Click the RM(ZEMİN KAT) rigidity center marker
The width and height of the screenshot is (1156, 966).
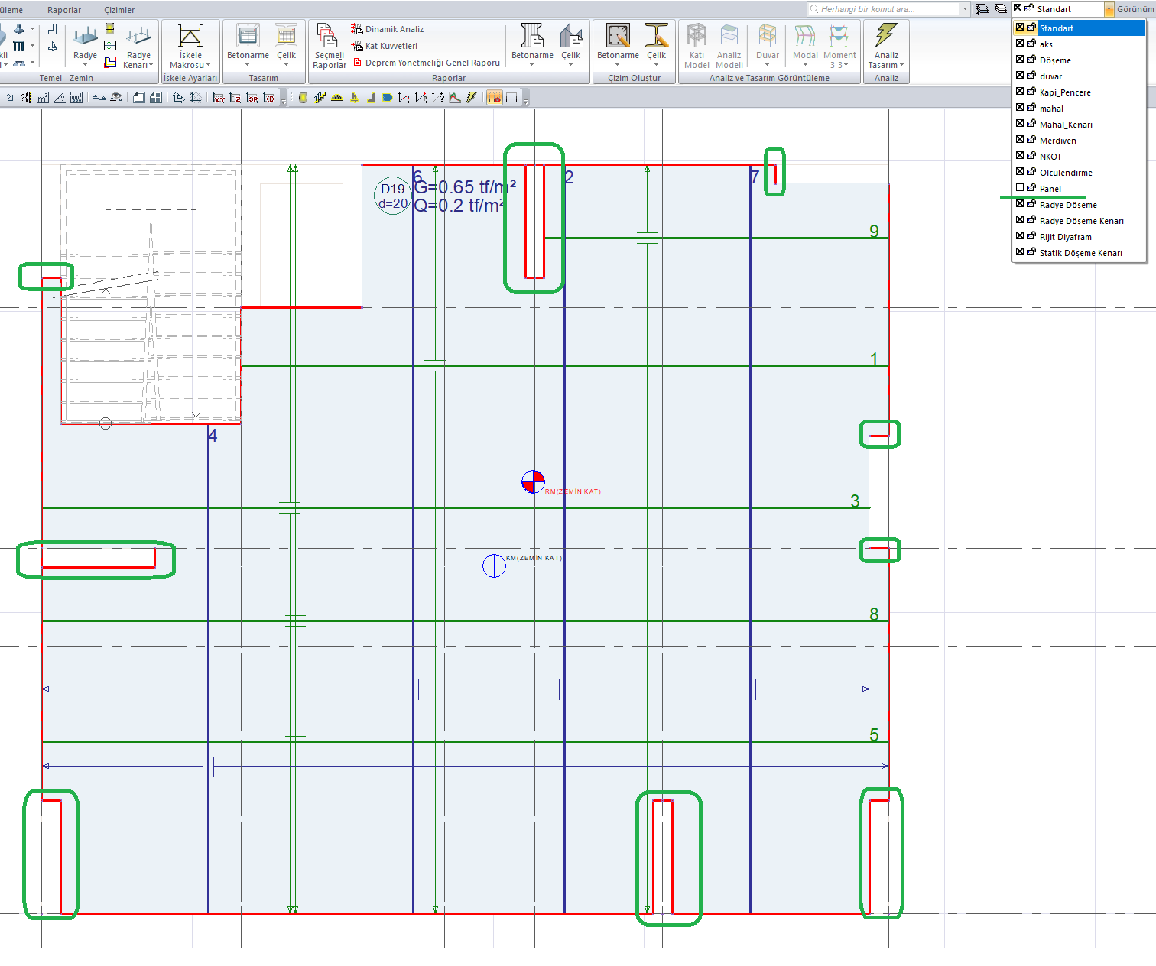tap(533, 482)
